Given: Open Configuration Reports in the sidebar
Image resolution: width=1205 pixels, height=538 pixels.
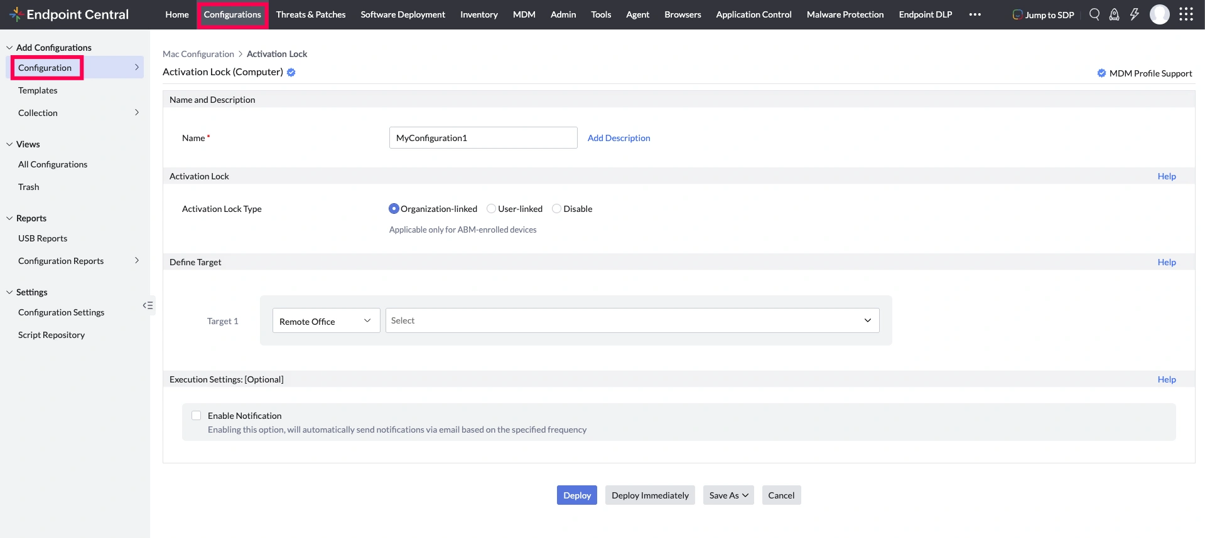Looking at the screenshot, I should [61, 261].
